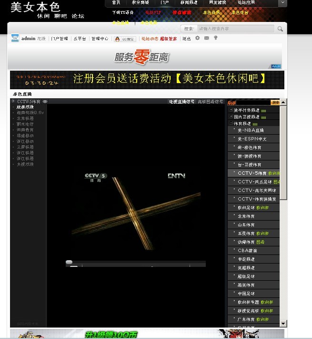Screen dimensions: 312x339
Task: Open settings gear icon beside 退出
Action: coord(197,38)
